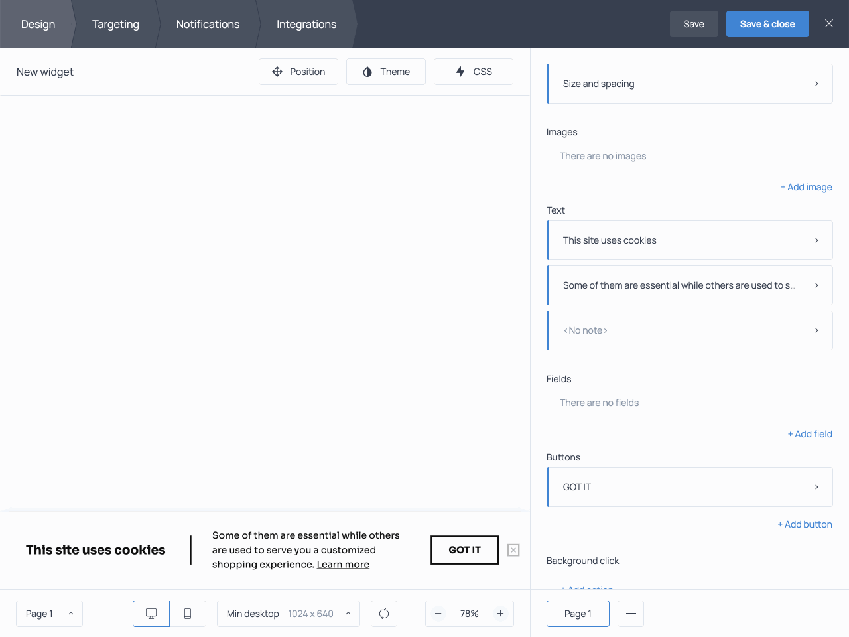849x637 pixels.
Task: Click GOT IT in the widget preview
Action: [464, 550]
